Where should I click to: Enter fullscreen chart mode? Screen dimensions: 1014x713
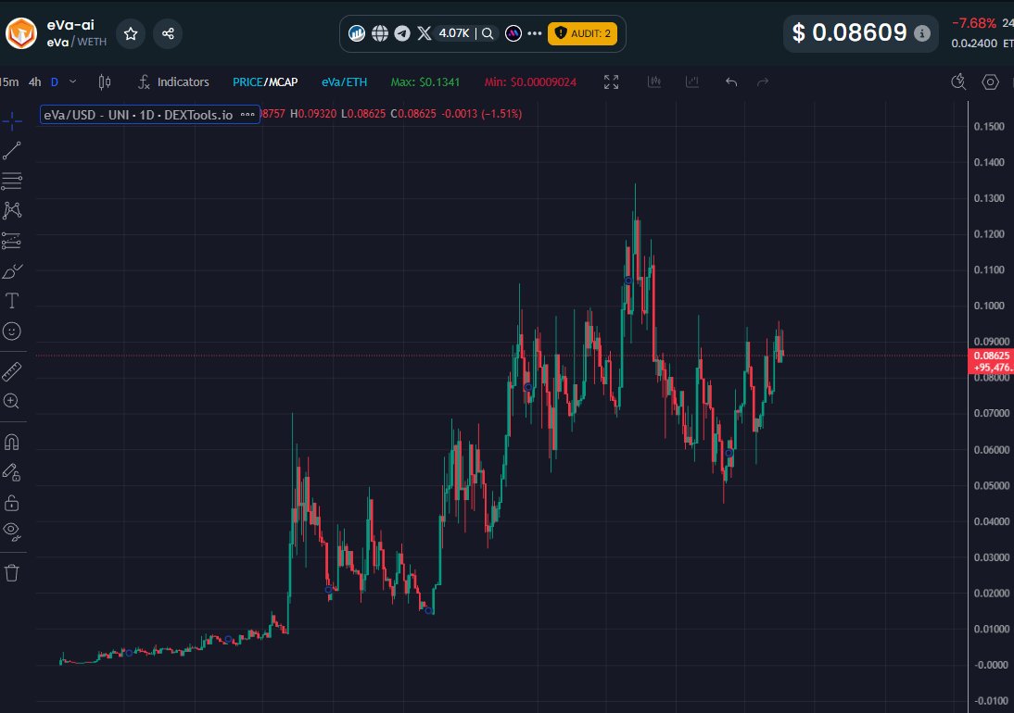(611, 82)
